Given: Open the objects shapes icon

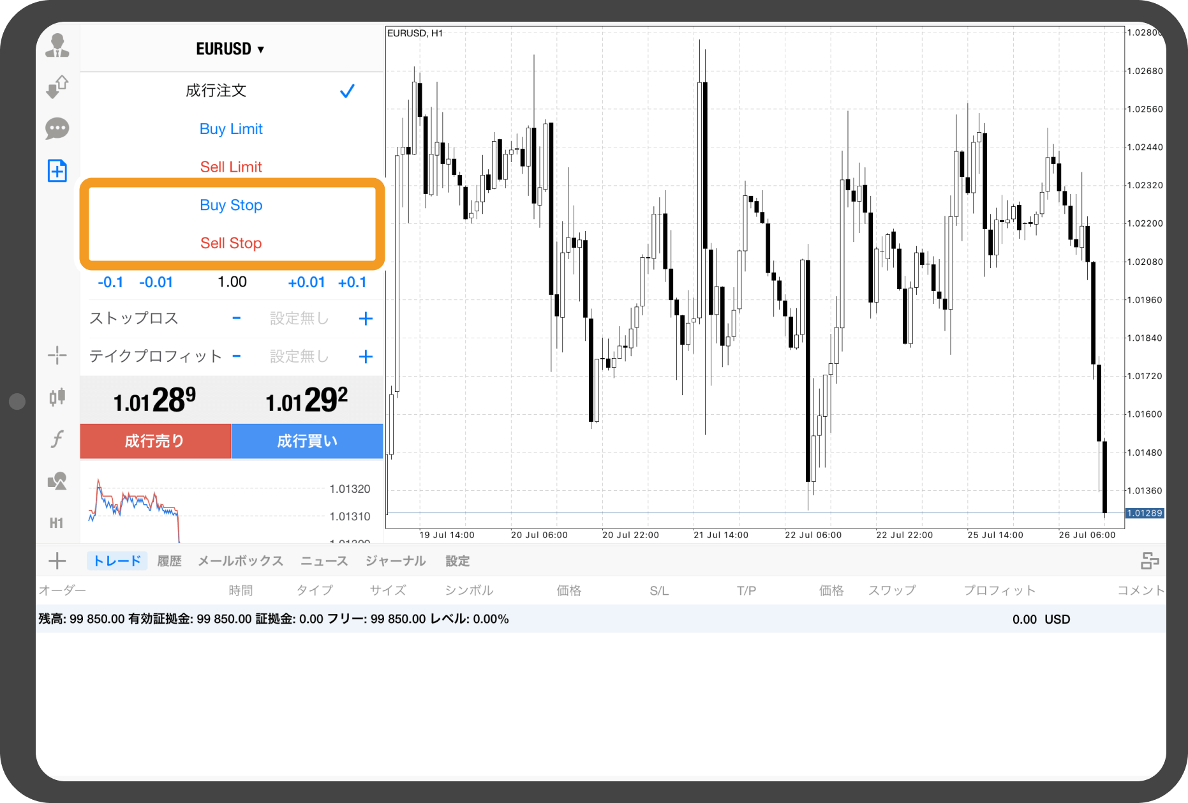Looking at the screenshot, I should click(x=57, y=481).
